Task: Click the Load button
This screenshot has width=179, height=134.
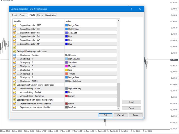Action: [x=131, y=102]
